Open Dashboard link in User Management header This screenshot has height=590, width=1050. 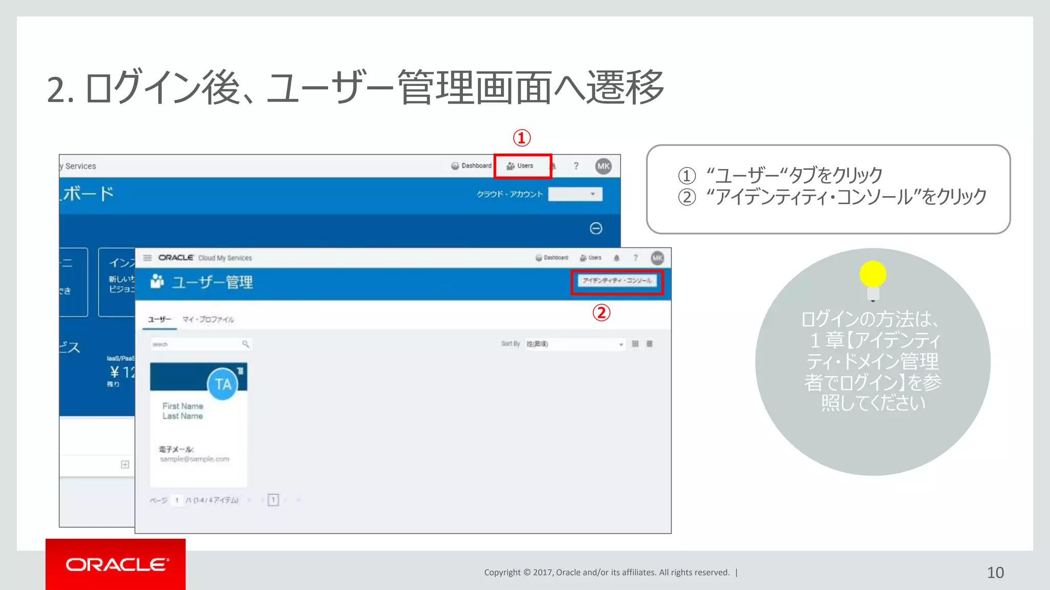tap(552, 258)
